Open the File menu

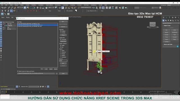pyautogui.click(x=2, y=5)
